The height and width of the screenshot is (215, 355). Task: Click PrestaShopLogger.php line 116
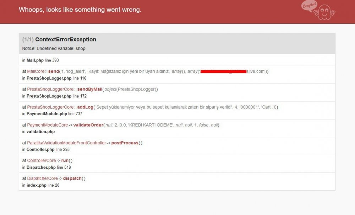click(x=54, y=78)
